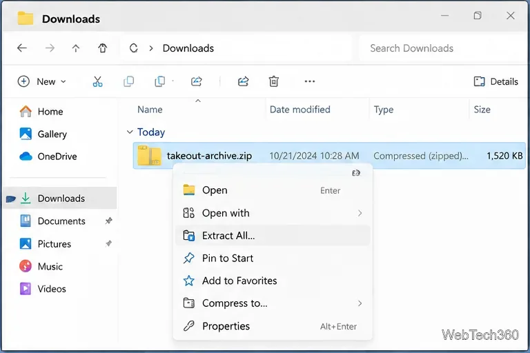Choose Extract All... in the context menu
The image size is (530, 353).
tap(273, 235)
